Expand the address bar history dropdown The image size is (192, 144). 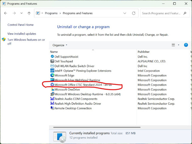pyautogui.click(x=125, y=13)
